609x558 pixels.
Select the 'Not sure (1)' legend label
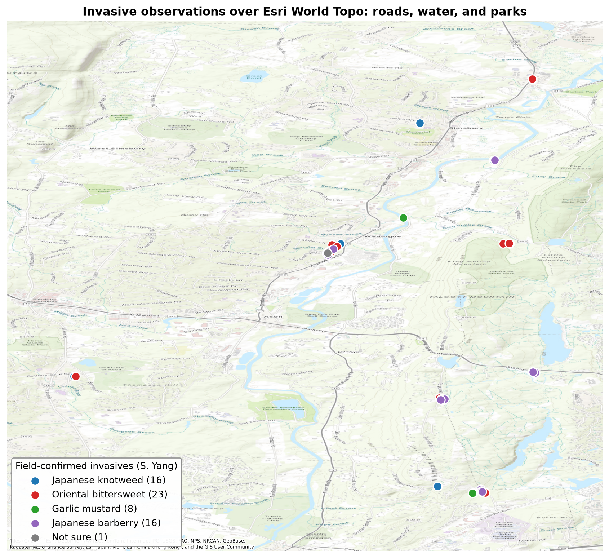(x=80, y=537)
